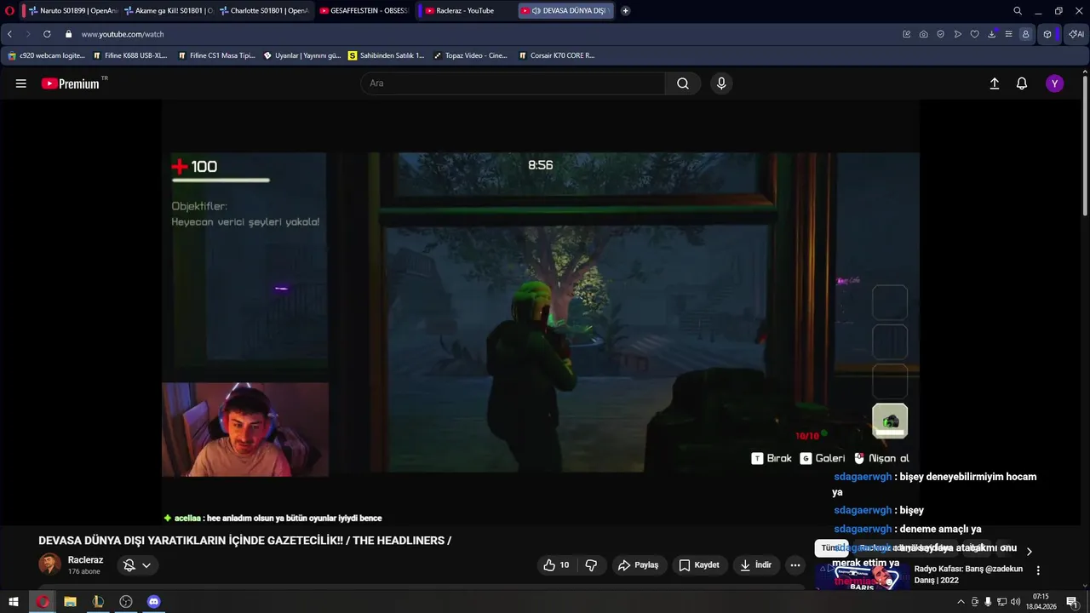Open subscription notification bell dropdown
This screenshot has width=1090, height=613.
(137, 565)
